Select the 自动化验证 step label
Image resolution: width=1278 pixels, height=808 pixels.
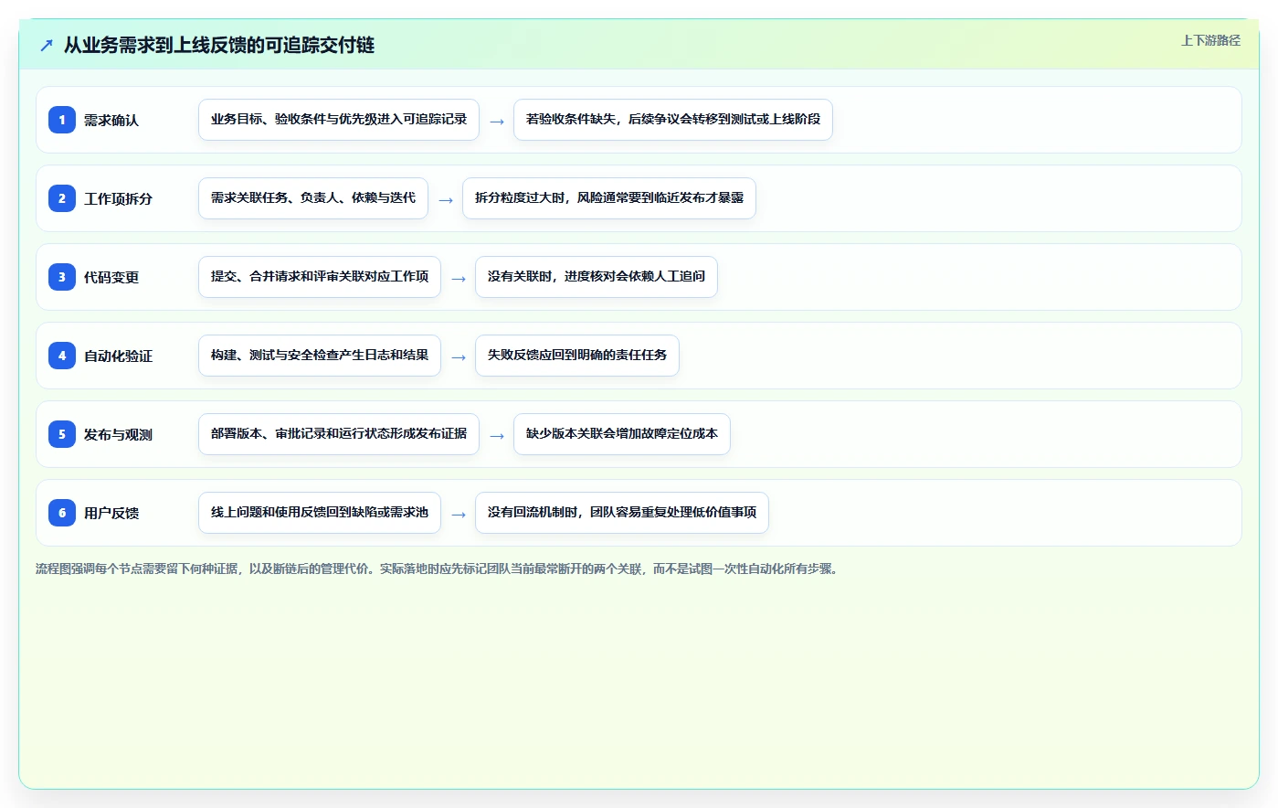118,356
